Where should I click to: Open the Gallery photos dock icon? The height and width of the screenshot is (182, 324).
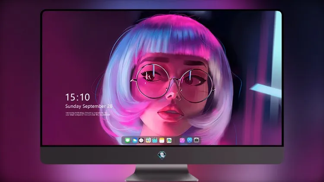169,141
